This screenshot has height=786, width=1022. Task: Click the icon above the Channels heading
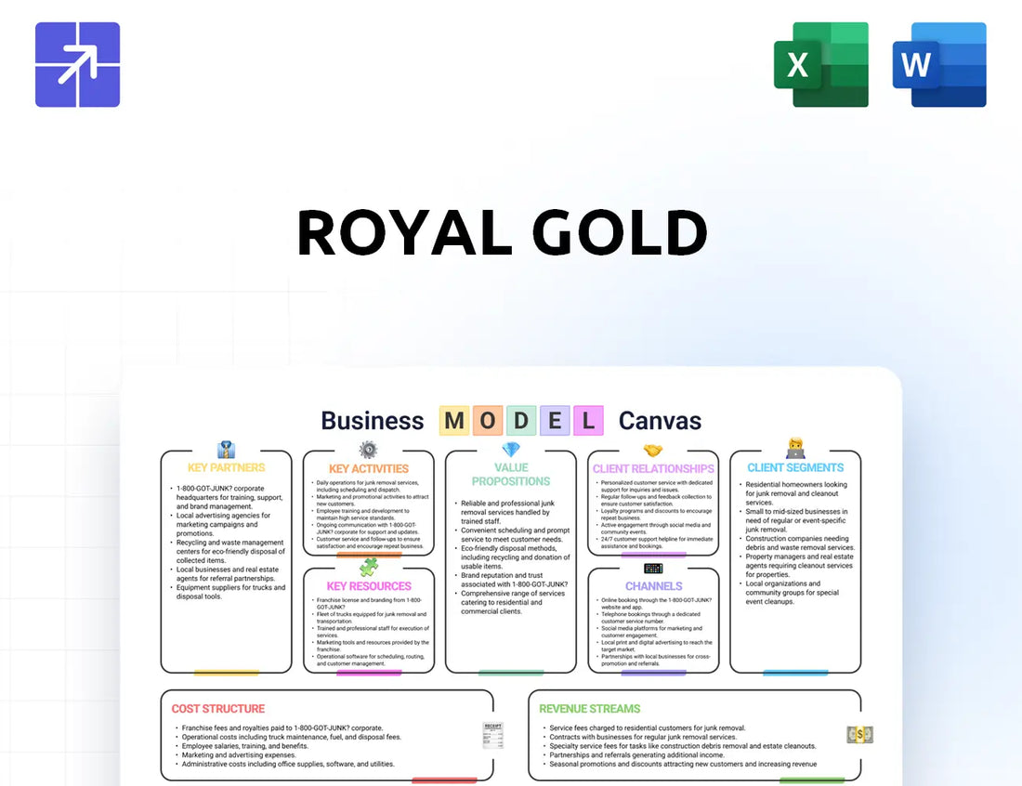(x=653, y=569)
